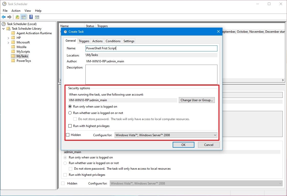Switch to the Triggers tab
The width and height of the screenshot is (287, 196).
point(84,41)
